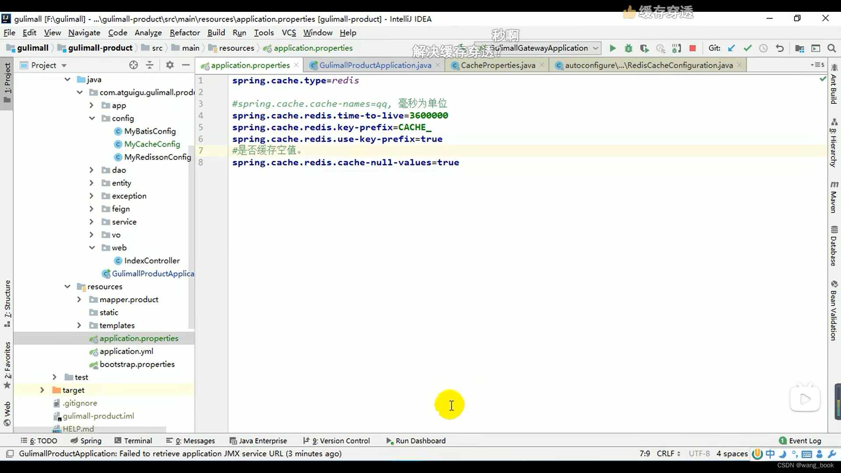This screenshot has height=473, width=841.
Task: Open Project panel settings gear
Action: [170, 65]
